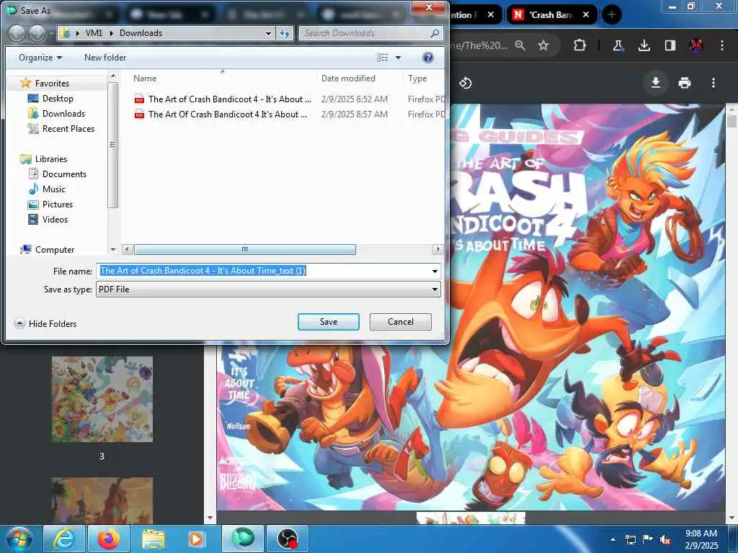
Task: Sort files by Date modified column
Action: click(x=348, y=78)
